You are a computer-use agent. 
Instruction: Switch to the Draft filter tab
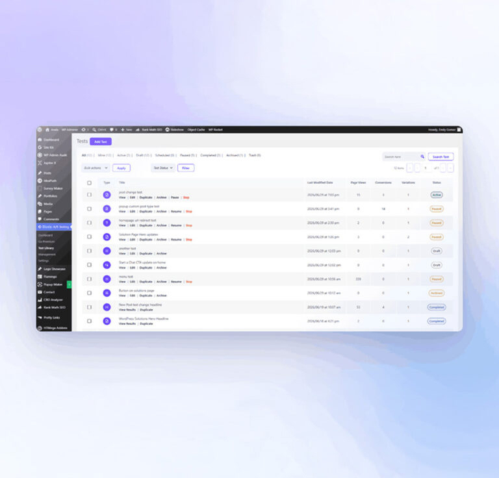point(142,155)
